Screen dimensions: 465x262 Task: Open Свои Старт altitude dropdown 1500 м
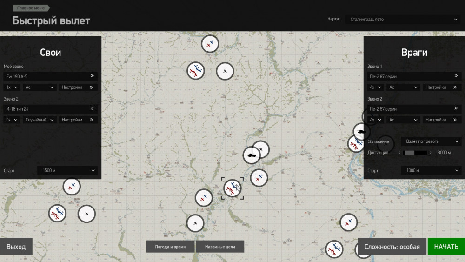tap(67, 171)
